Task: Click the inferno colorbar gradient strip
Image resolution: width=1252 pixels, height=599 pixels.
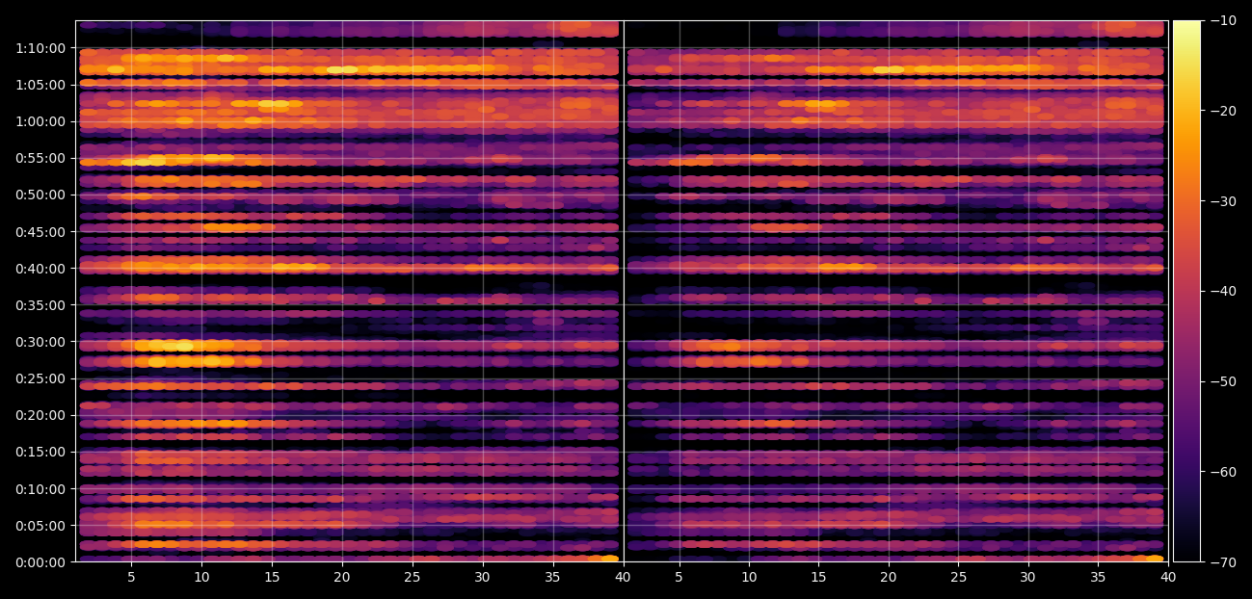Action: (x=1186, y=291)
